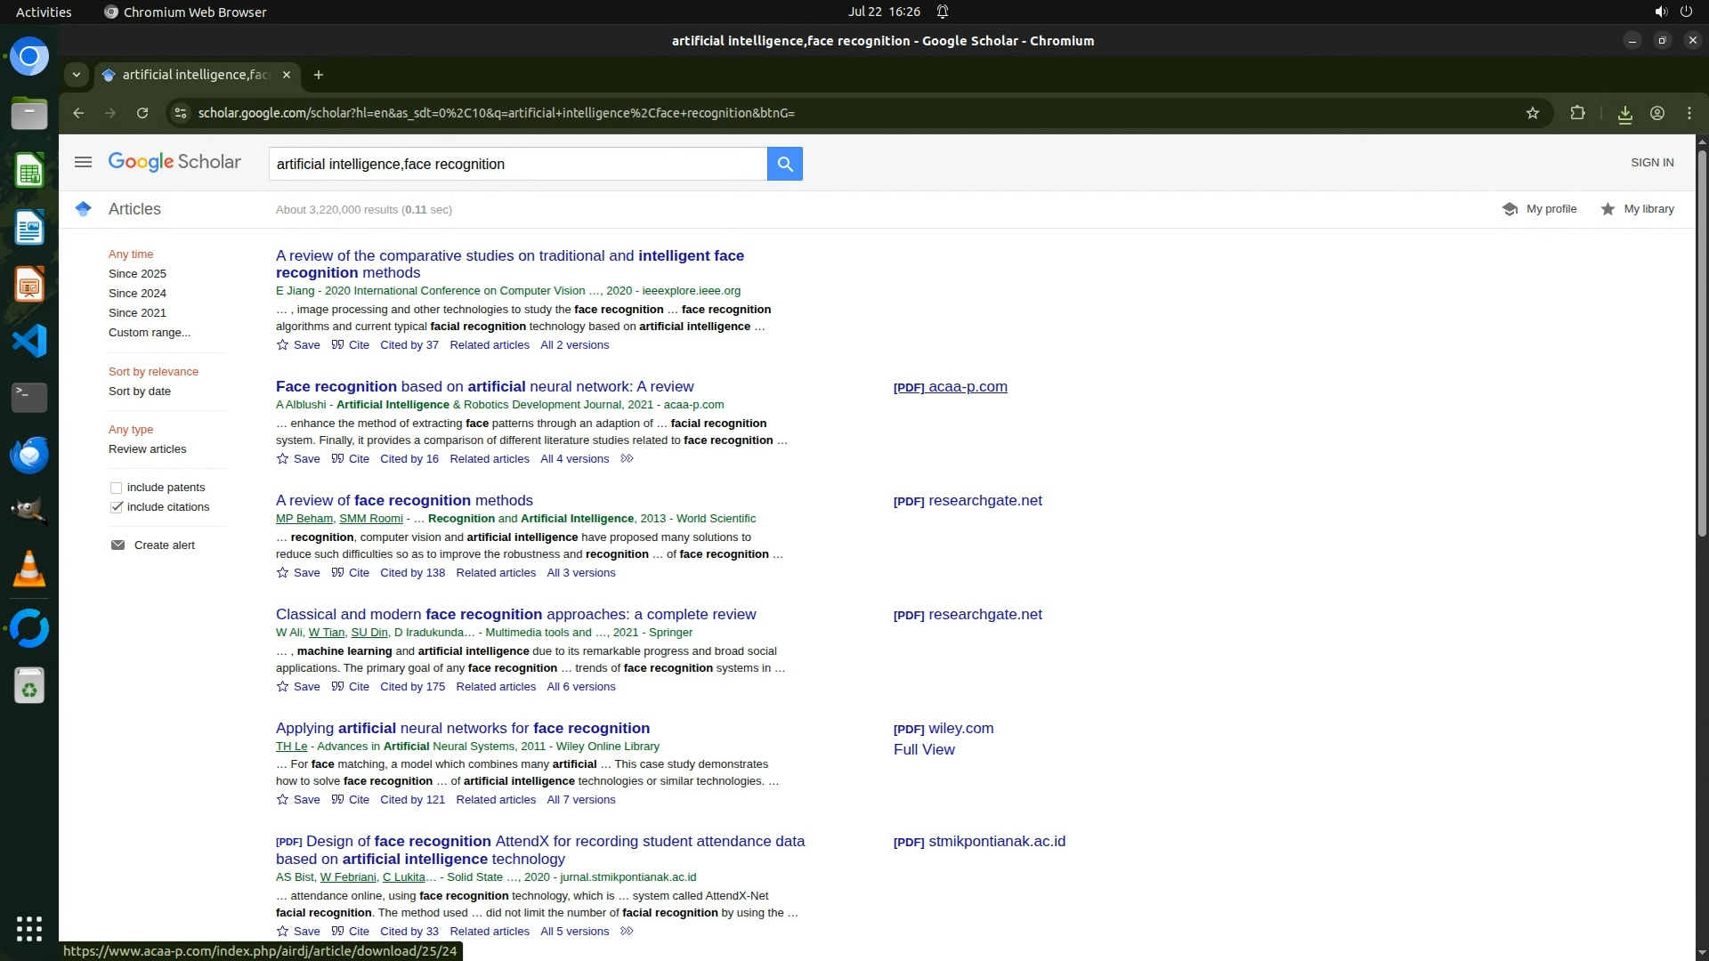Open the tab search dropdown arrow
The height and width of the screenshot is (961, 1709).
pos(77,75)
